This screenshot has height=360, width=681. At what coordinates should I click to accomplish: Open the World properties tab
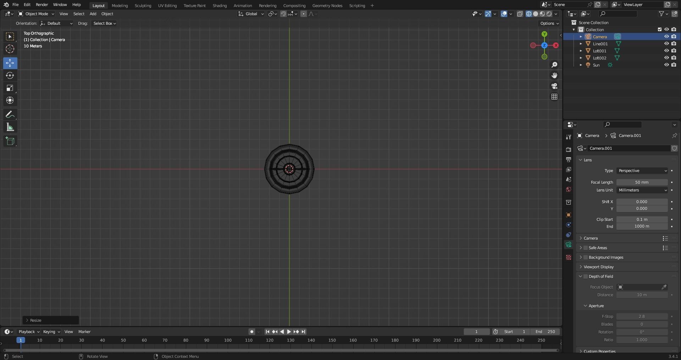point(569,189)
